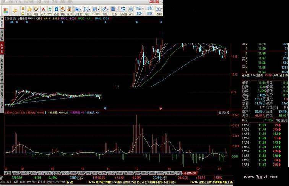Click the 3286.07 Shanghai index value
This screenshot has width=289, height=186.
tap(17, 178)
